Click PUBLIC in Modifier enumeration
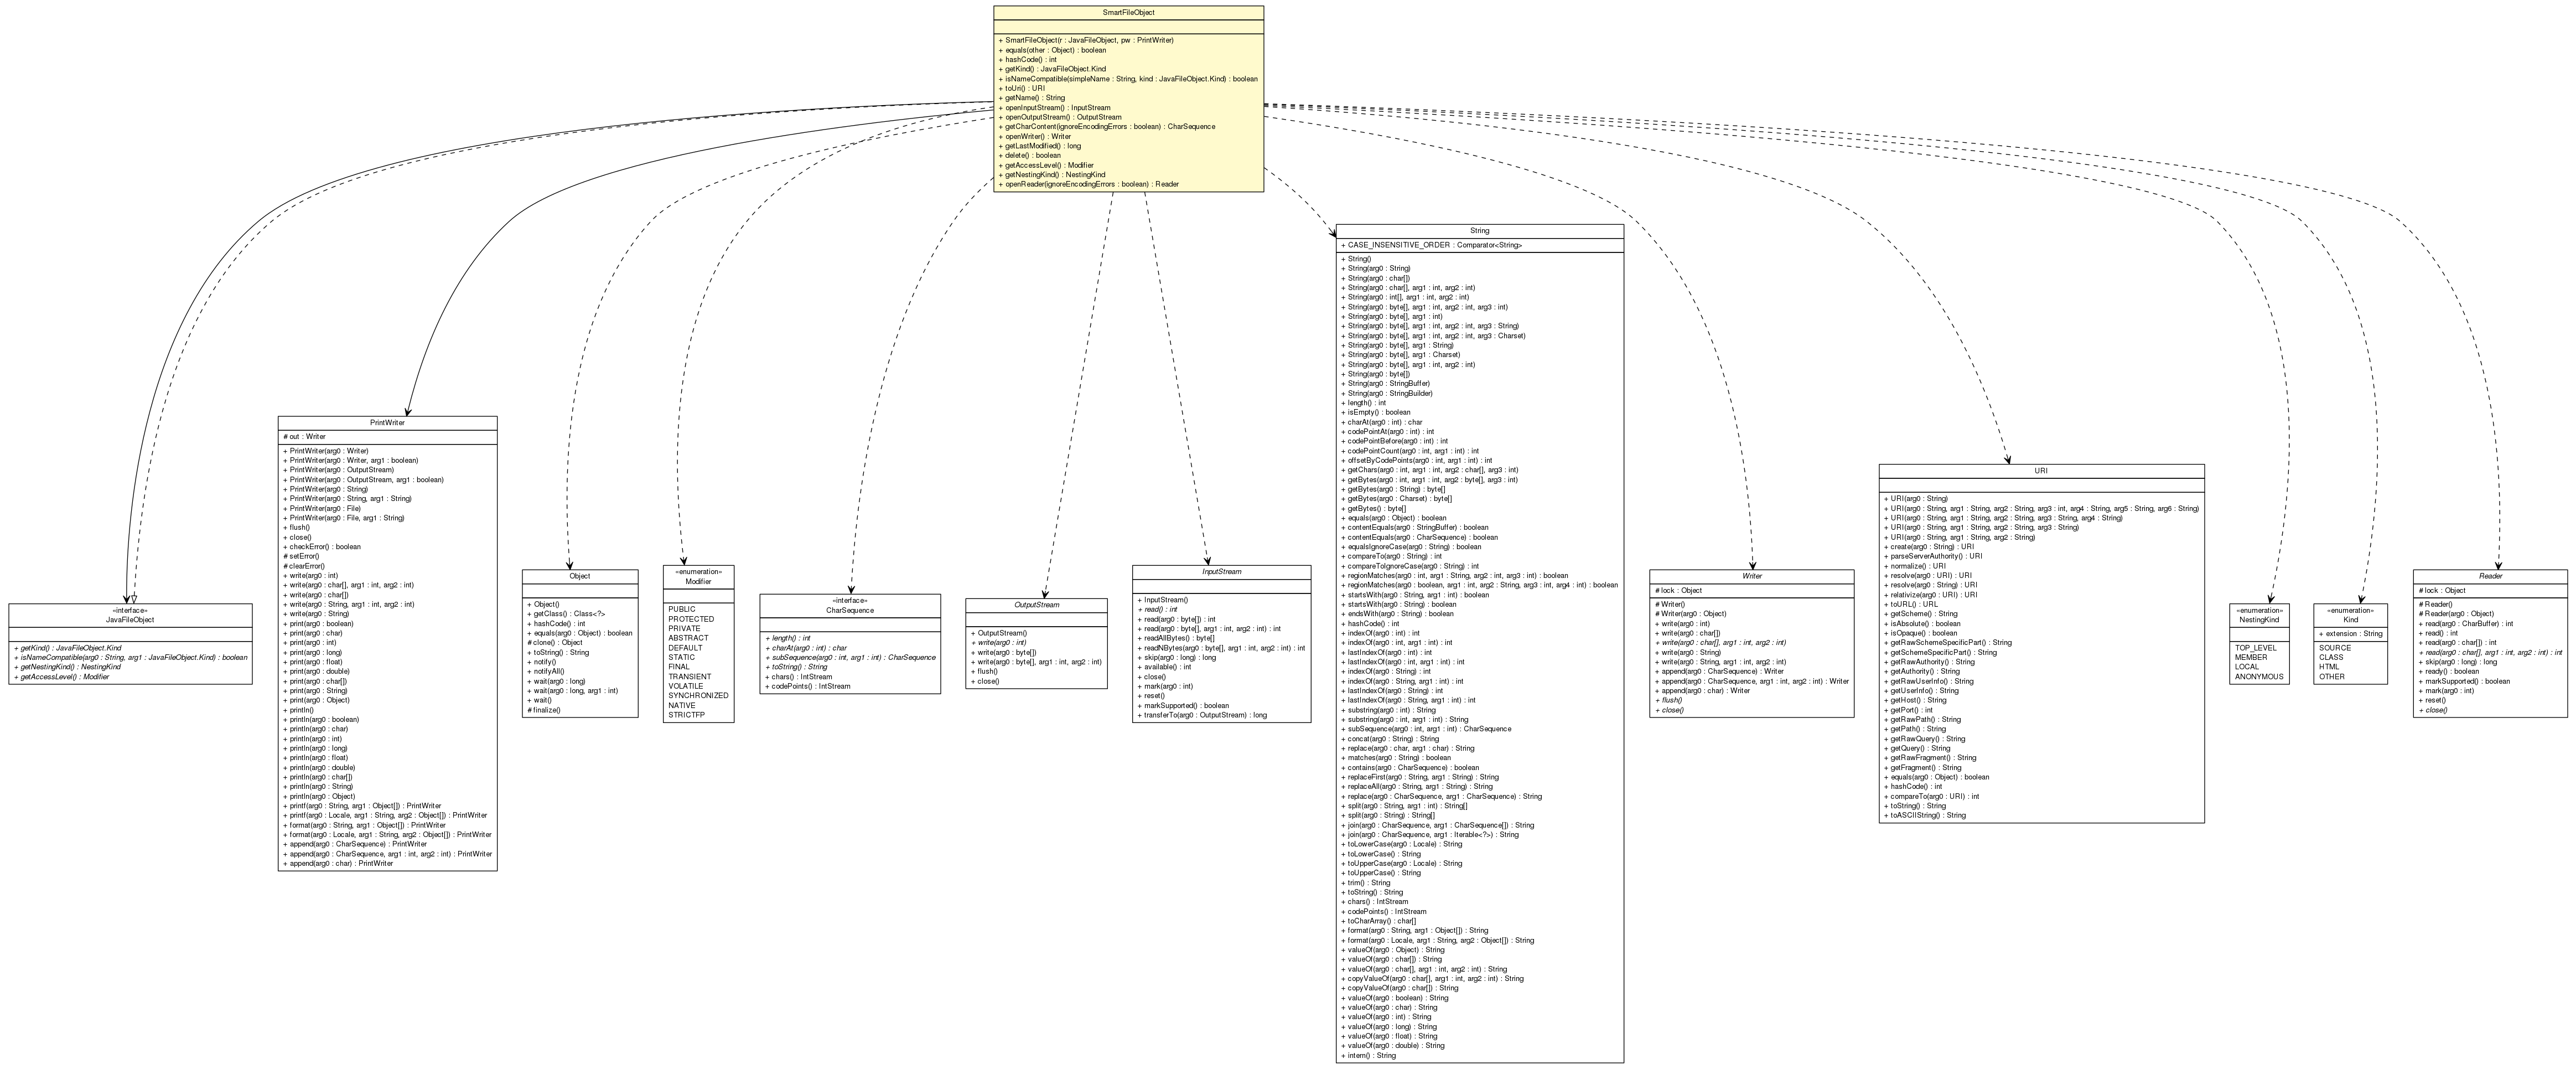Screen dimensions: 2576x1069 coord(682,610)
